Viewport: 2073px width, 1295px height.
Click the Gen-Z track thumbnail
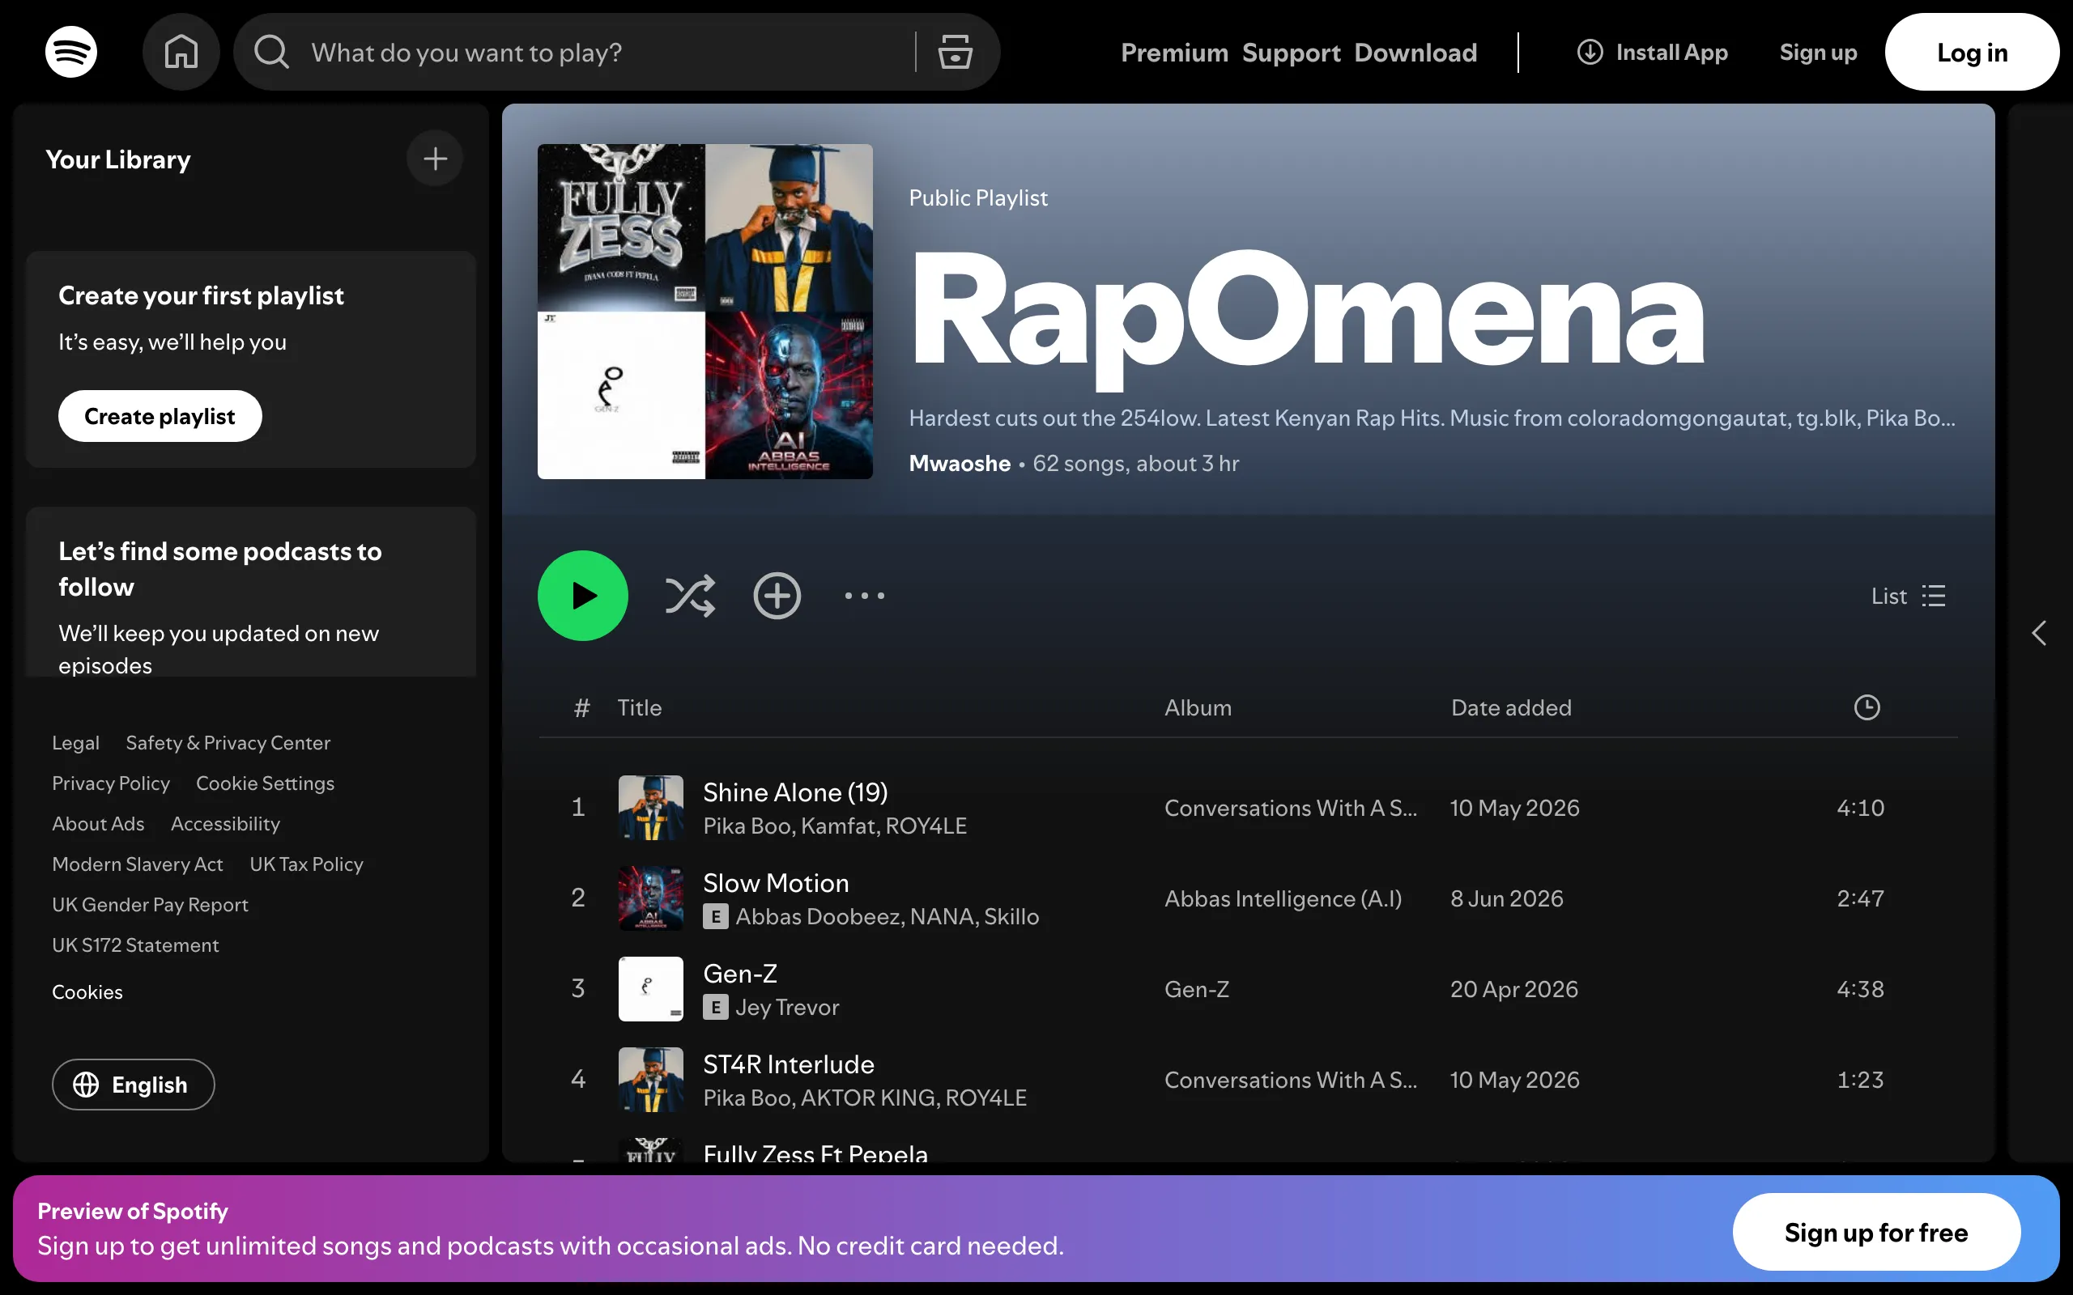(x=651, y=989)
